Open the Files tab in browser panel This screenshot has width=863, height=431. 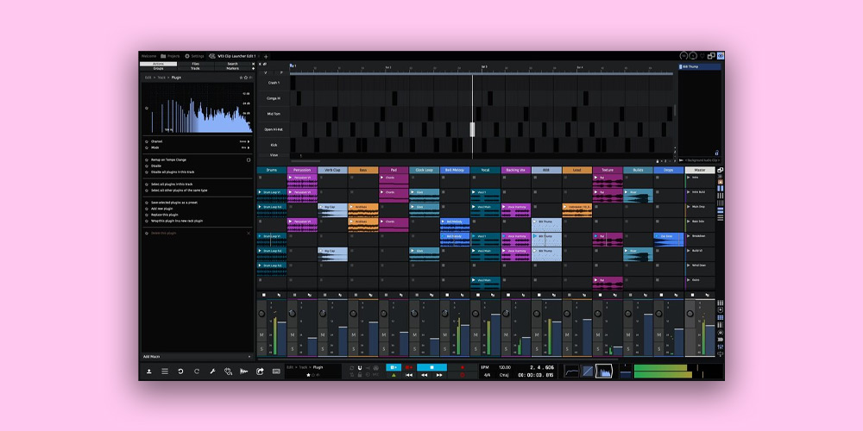[196, 64]
